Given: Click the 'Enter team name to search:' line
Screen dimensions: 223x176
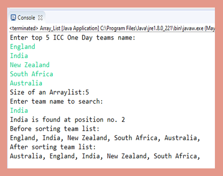Looking at the screenshot, I should pos(56,101).
